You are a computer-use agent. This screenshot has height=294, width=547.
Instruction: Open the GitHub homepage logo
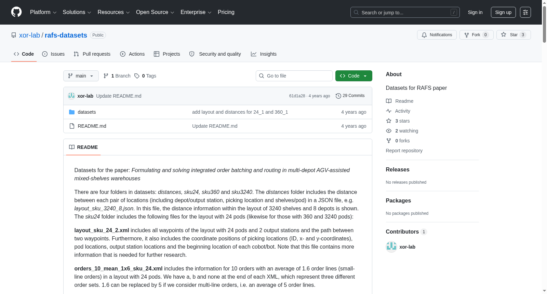tap(16, 12)
